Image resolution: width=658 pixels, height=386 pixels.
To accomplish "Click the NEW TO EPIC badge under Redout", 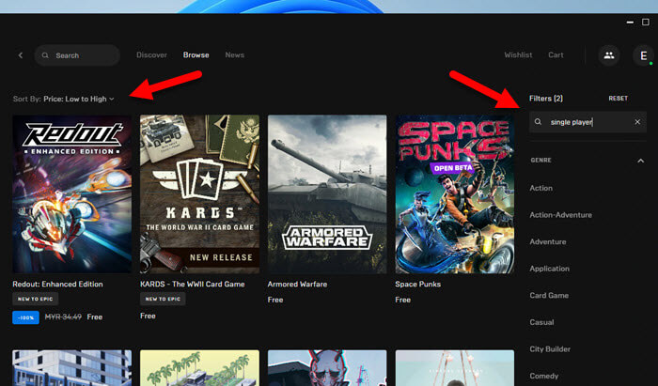I will click(x=36, y=299).
